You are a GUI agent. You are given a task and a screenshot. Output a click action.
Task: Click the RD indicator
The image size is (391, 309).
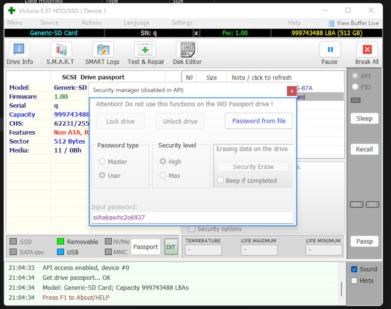pos(372,205)
